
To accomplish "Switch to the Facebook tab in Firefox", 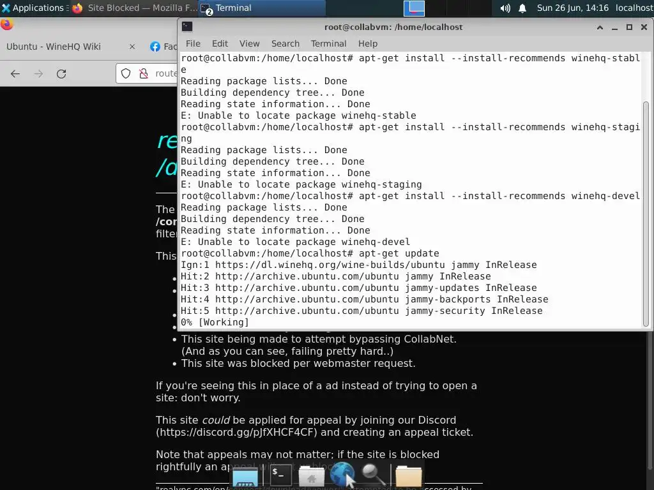I will tap(163, 47).
